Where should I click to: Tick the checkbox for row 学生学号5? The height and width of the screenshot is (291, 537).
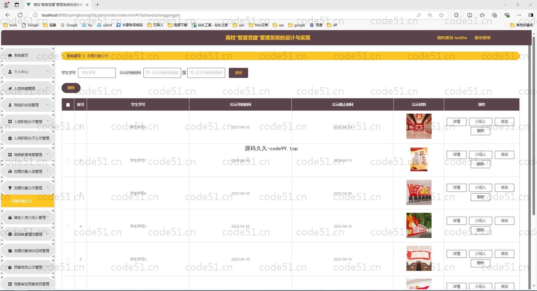(68, 226)
